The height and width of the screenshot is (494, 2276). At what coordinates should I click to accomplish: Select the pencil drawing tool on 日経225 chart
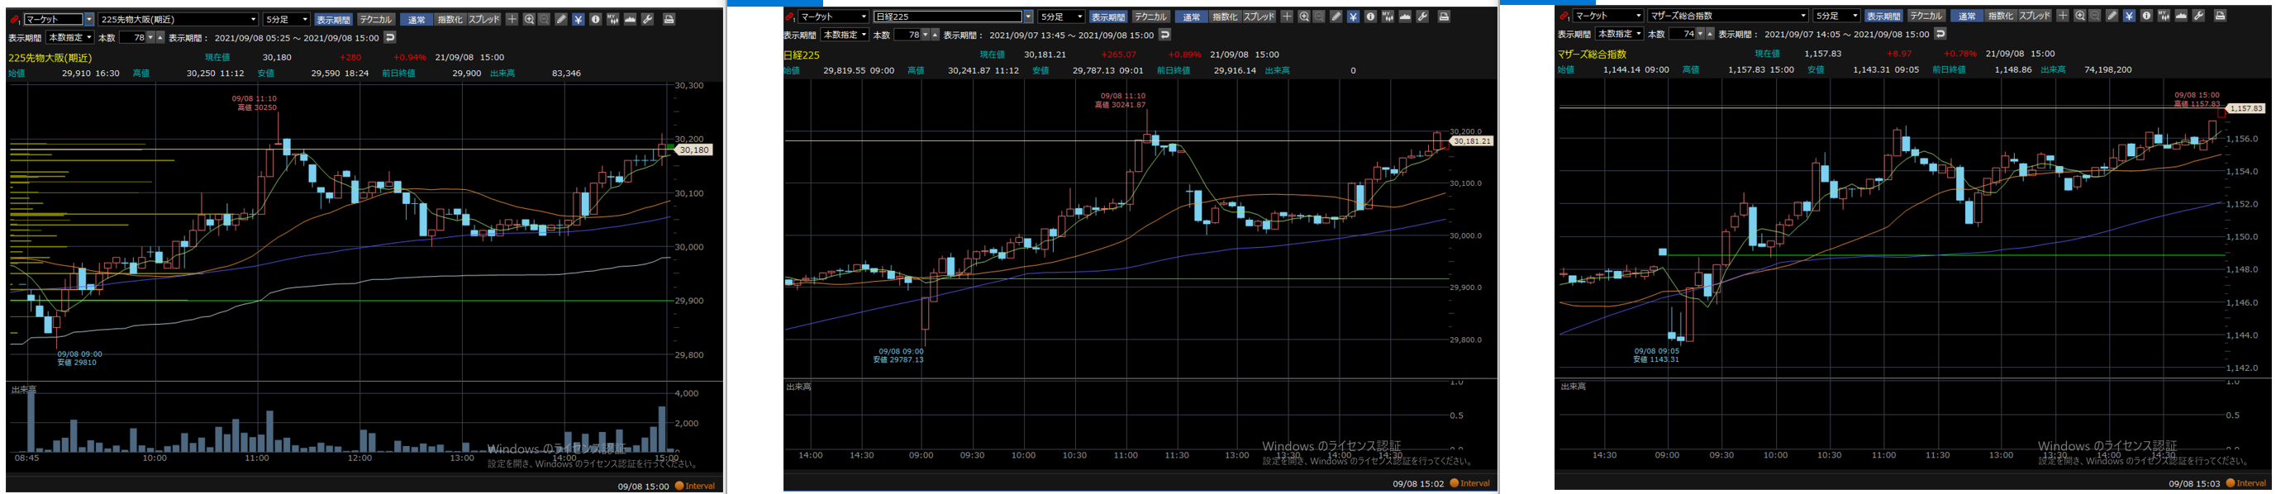pyautogui.click(x=1336, y=17)
